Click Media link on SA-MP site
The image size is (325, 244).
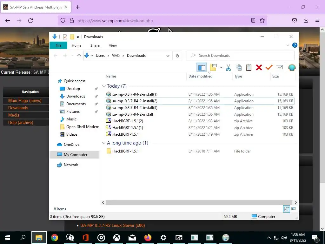coord(14,115)
